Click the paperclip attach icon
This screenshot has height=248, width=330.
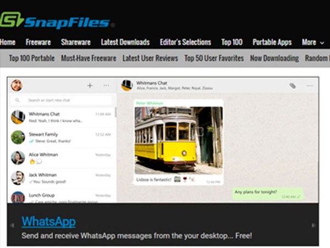point(293,85)
